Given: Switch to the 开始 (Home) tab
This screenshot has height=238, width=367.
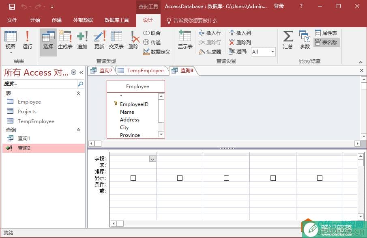Looking at the screenshot, I should click(x=35, y=20).
